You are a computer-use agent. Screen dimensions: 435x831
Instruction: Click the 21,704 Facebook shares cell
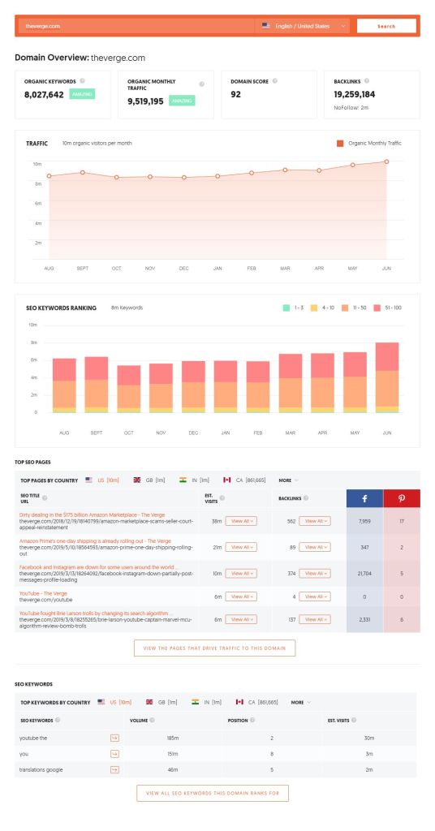click(364, 574)
